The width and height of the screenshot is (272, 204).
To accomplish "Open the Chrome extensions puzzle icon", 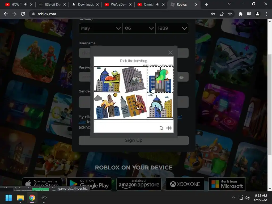I will coord(241,14).
